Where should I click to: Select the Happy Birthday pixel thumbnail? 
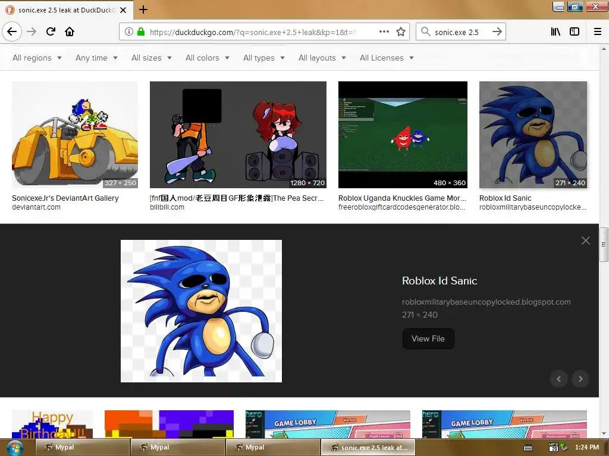(x=52, y=424)
